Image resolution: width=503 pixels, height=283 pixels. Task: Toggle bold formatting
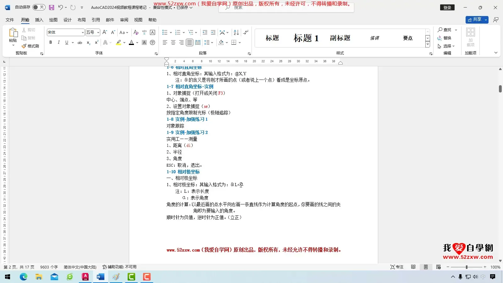click(x=51, y=42)
